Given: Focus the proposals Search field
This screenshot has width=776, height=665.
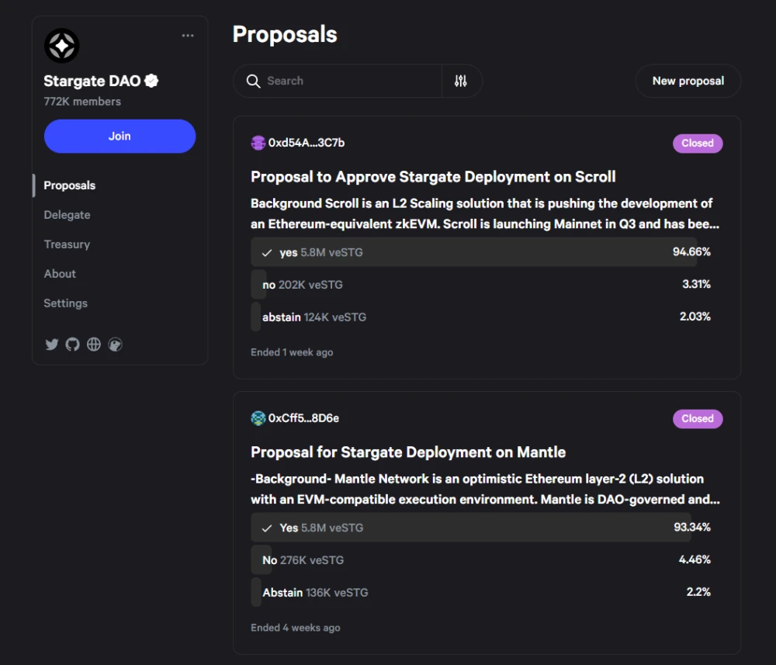Looking at the screenshot, I should 338,81.
